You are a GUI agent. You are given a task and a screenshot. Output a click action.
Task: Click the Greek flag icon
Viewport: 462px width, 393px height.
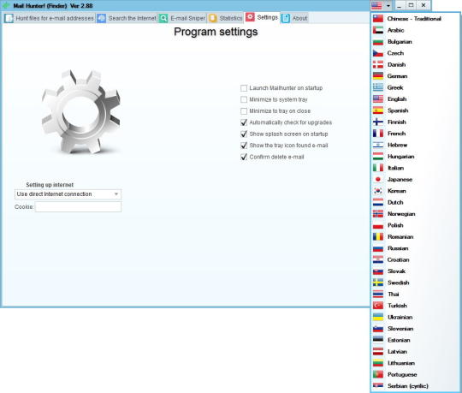coord(378,87)
